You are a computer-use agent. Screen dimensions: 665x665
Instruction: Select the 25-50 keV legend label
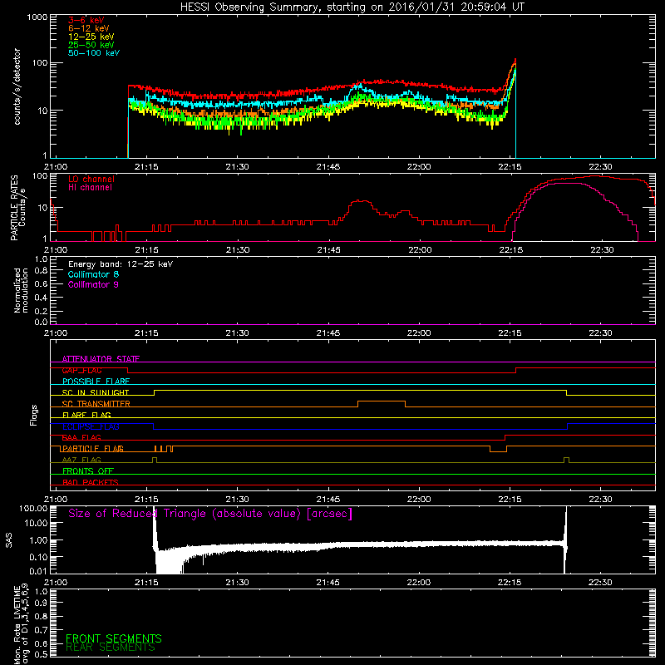(91, 45)
